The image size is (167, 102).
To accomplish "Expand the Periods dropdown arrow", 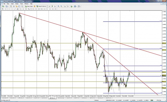I will pyautogui.click(x=76, y=6).
